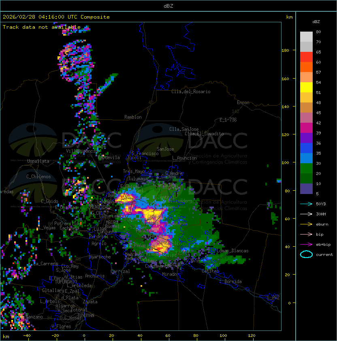Screen dimensions: 337x341
Task: Click the 'L_Asuncion' map label
Action: pyautogui.click(x=184, y=158)
